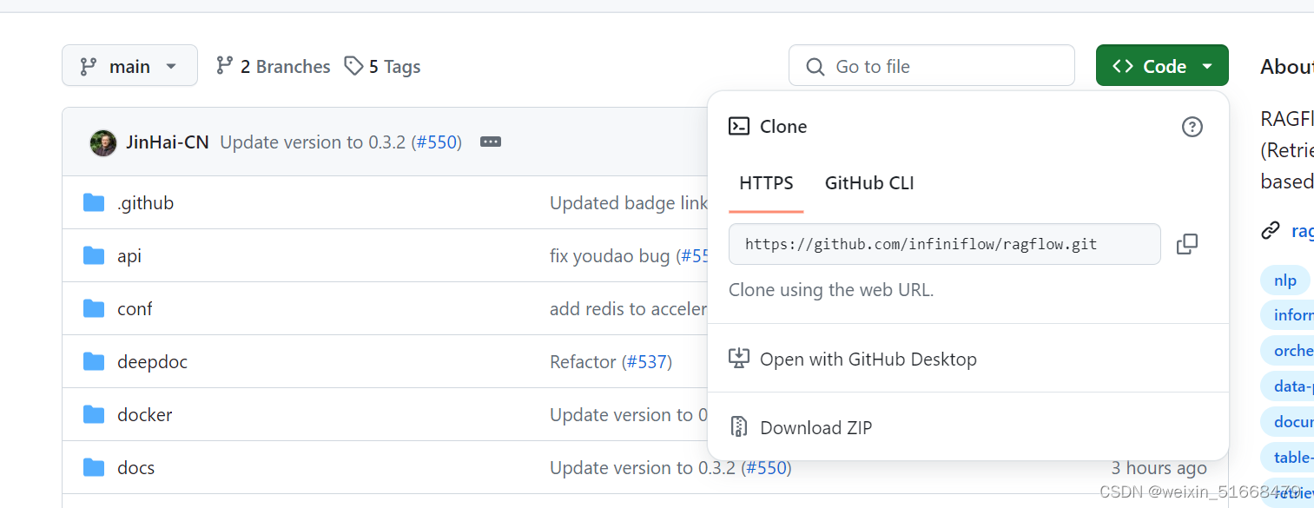Open the nlp topic tag
Viewport: 1314px width, 508px height.
(x=1285, y=280)
